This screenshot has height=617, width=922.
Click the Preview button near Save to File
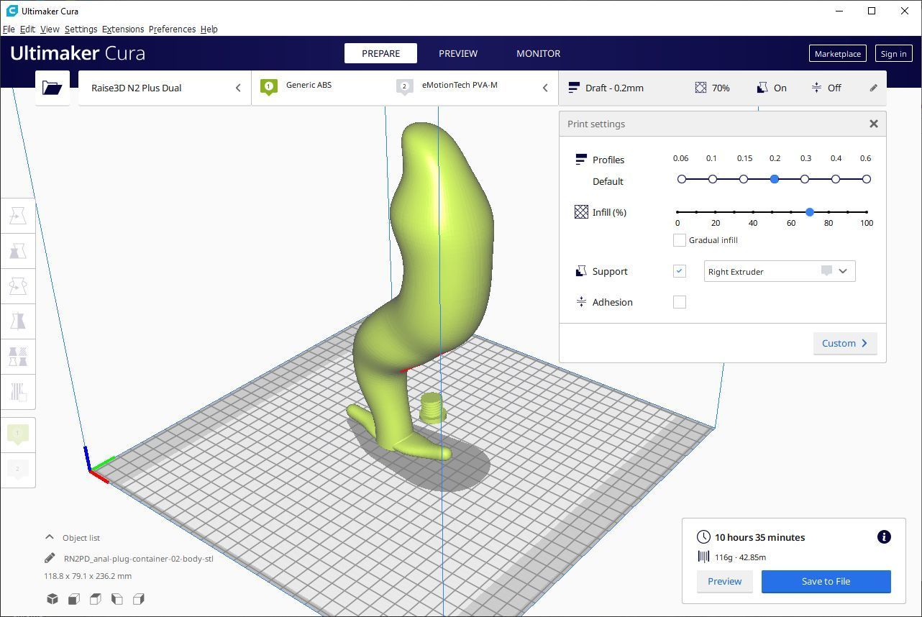tap(724, 581)
